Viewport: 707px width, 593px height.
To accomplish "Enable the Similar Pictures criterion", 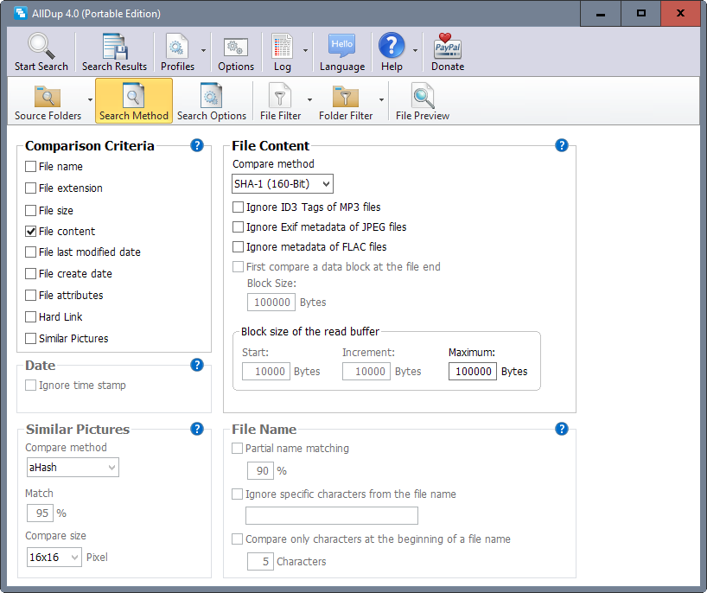I will coord(30,339).
